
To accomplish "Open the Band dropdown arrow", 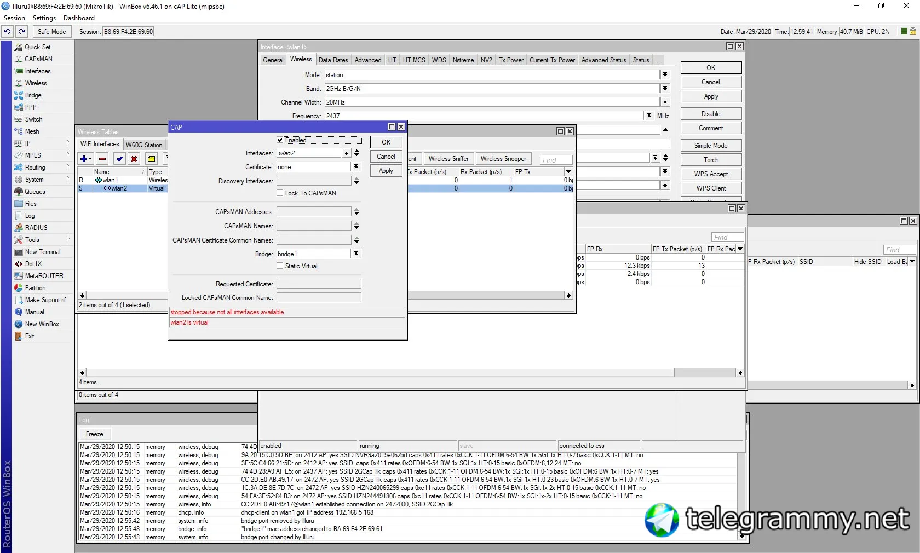I will (665, 89).
